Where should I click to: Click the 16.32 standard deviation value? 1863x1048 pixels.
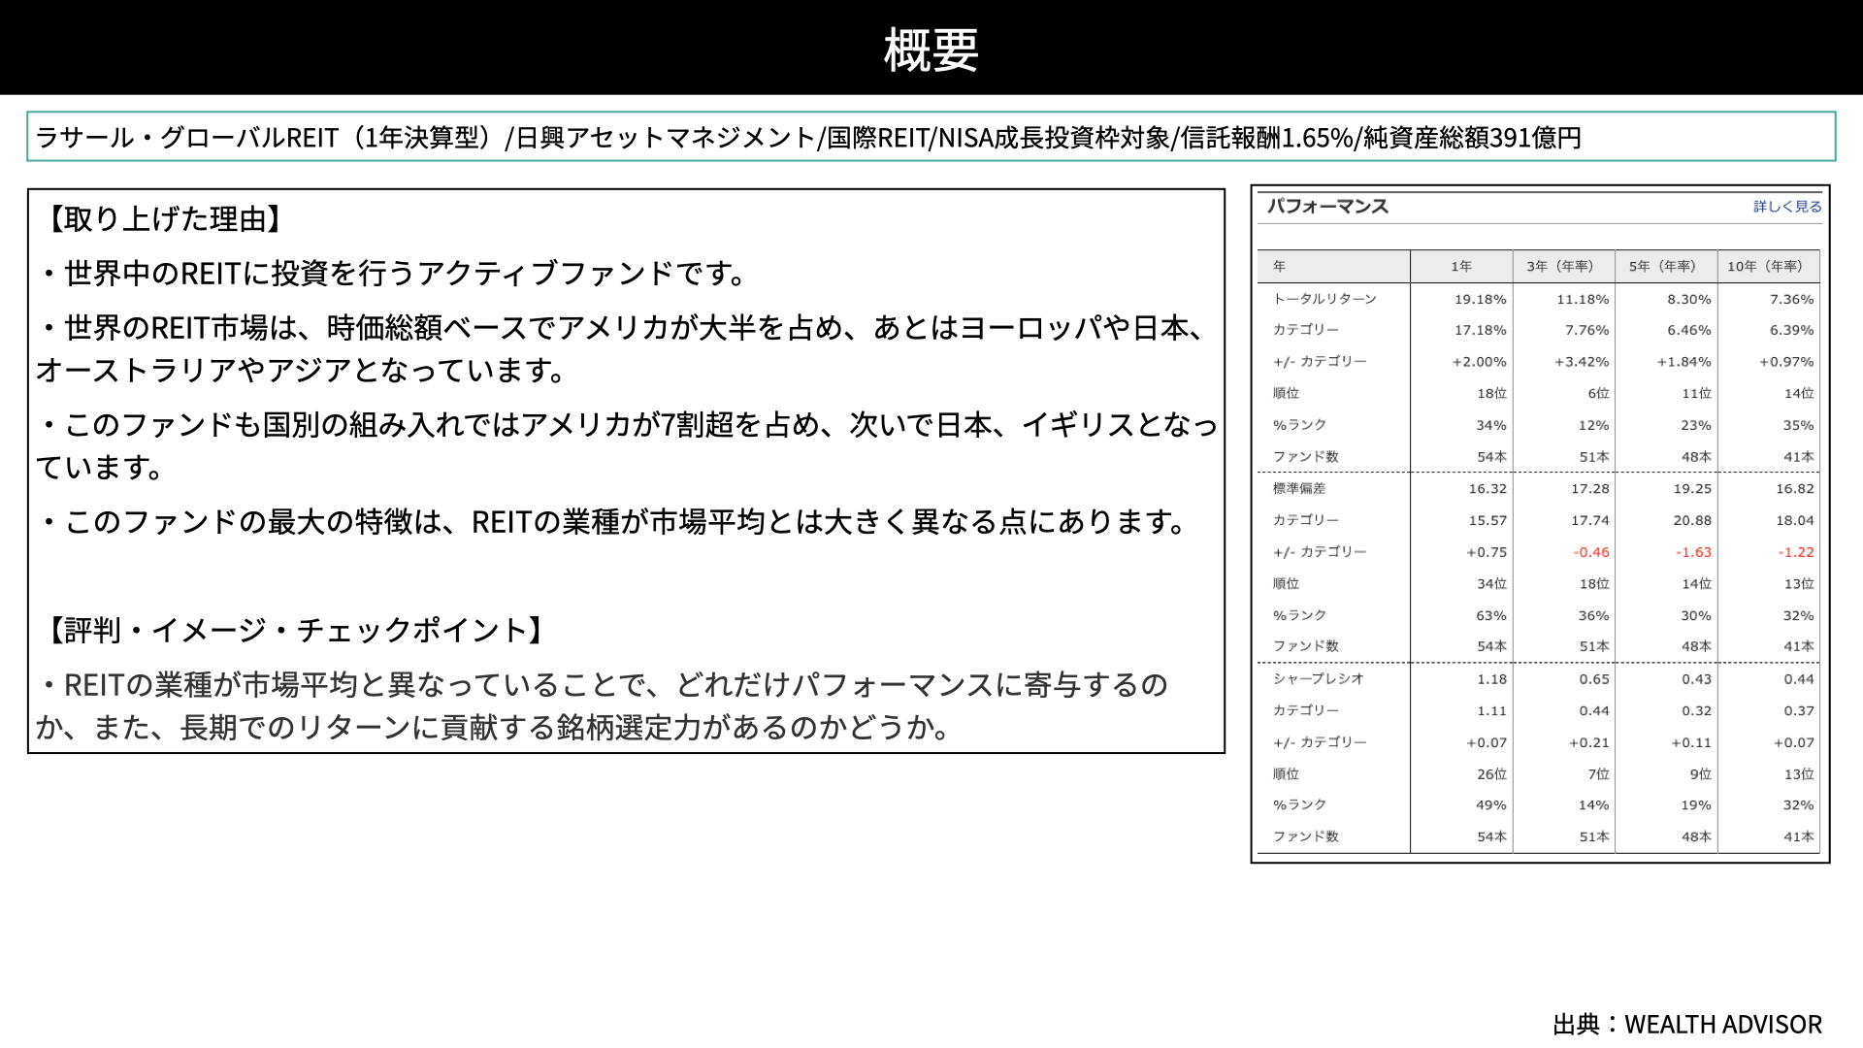click(x=1487, y=489)
